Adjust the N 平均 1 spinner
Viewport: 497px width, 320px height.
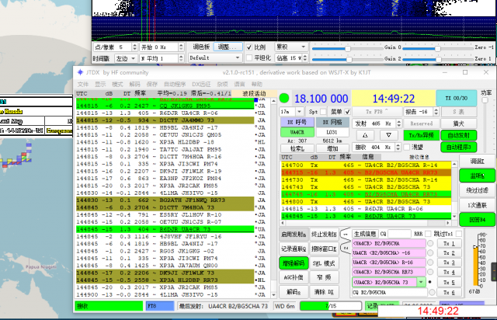(181, 58)
